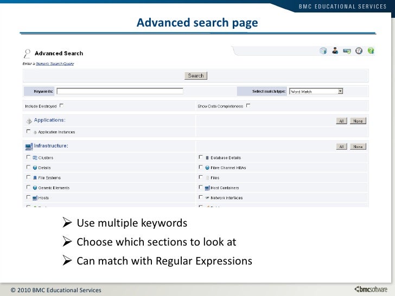Image resolution: width=395 pixels, height=296 pixels.
Task: Check the Fibre Channel HBAs checkbox
Action: point(201,167)
